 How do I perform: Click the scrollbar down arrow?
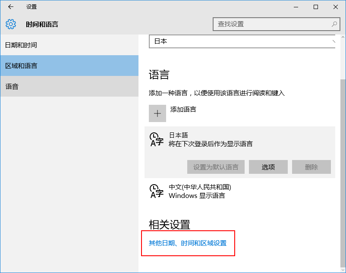(343, 270)
